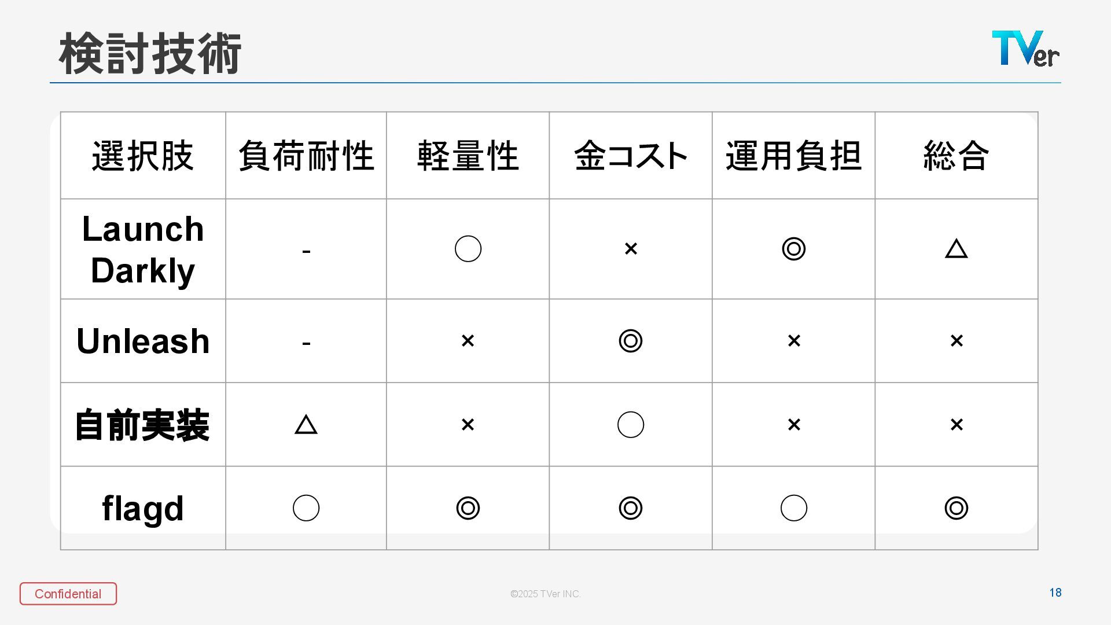1111x625 pixels.
Task: Click the 総合 column header
Action: 956,156
